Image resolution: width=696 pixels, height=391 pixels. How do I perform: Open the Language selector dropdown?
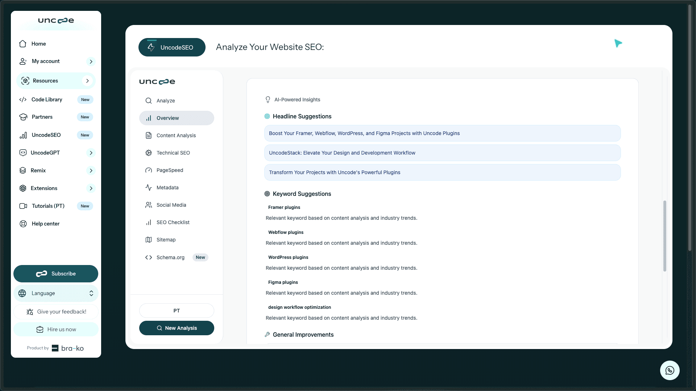pyautogui.click(x=56, y=293)
